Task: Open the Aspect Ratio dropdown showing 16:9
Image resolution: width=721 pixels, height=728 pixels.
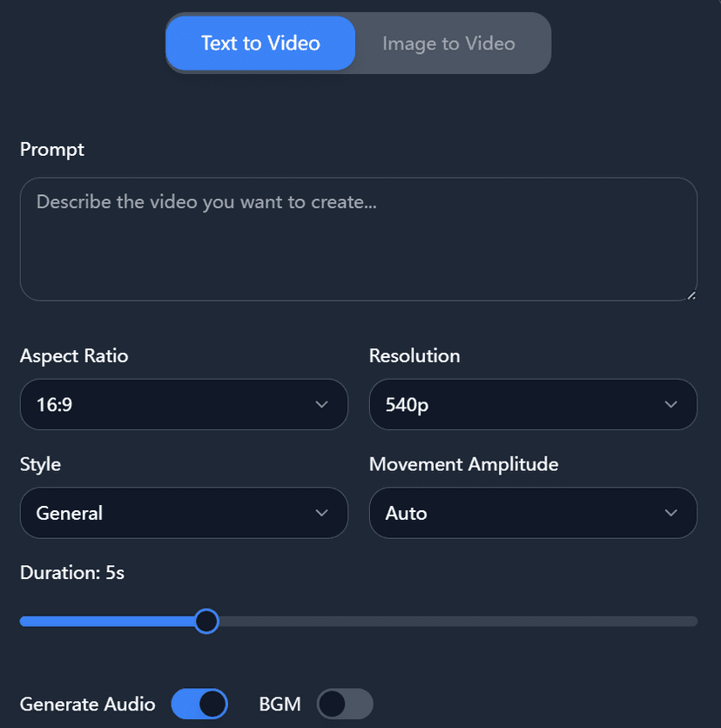Action: click(183, 404)
